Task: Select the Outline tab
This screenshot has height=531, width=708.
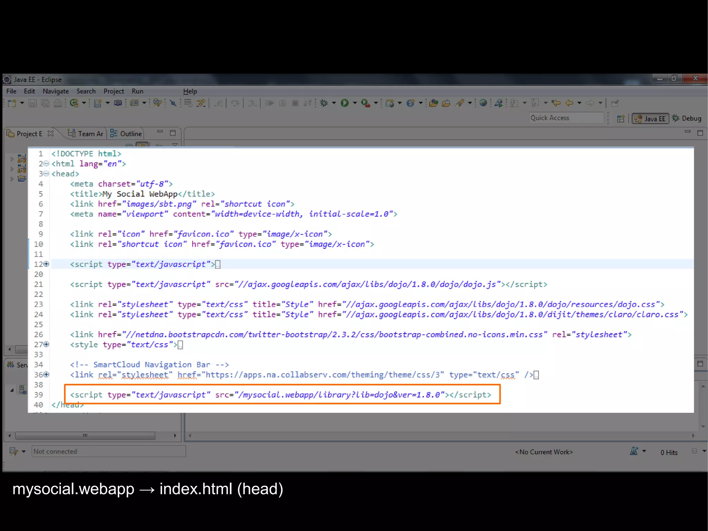Action: point(126,134)
